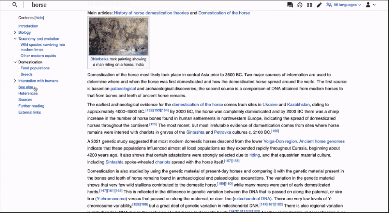
Task: View history using the clock icon
Action: point(300,5)
